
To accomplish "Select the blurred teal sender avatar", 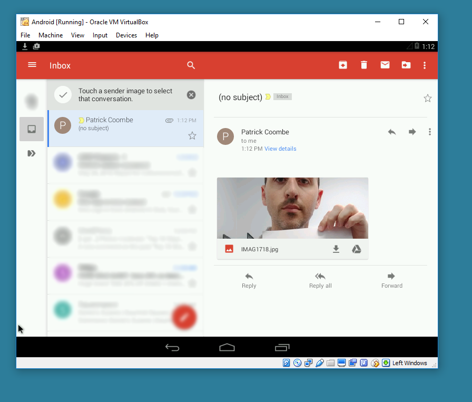I will point(63,310).
